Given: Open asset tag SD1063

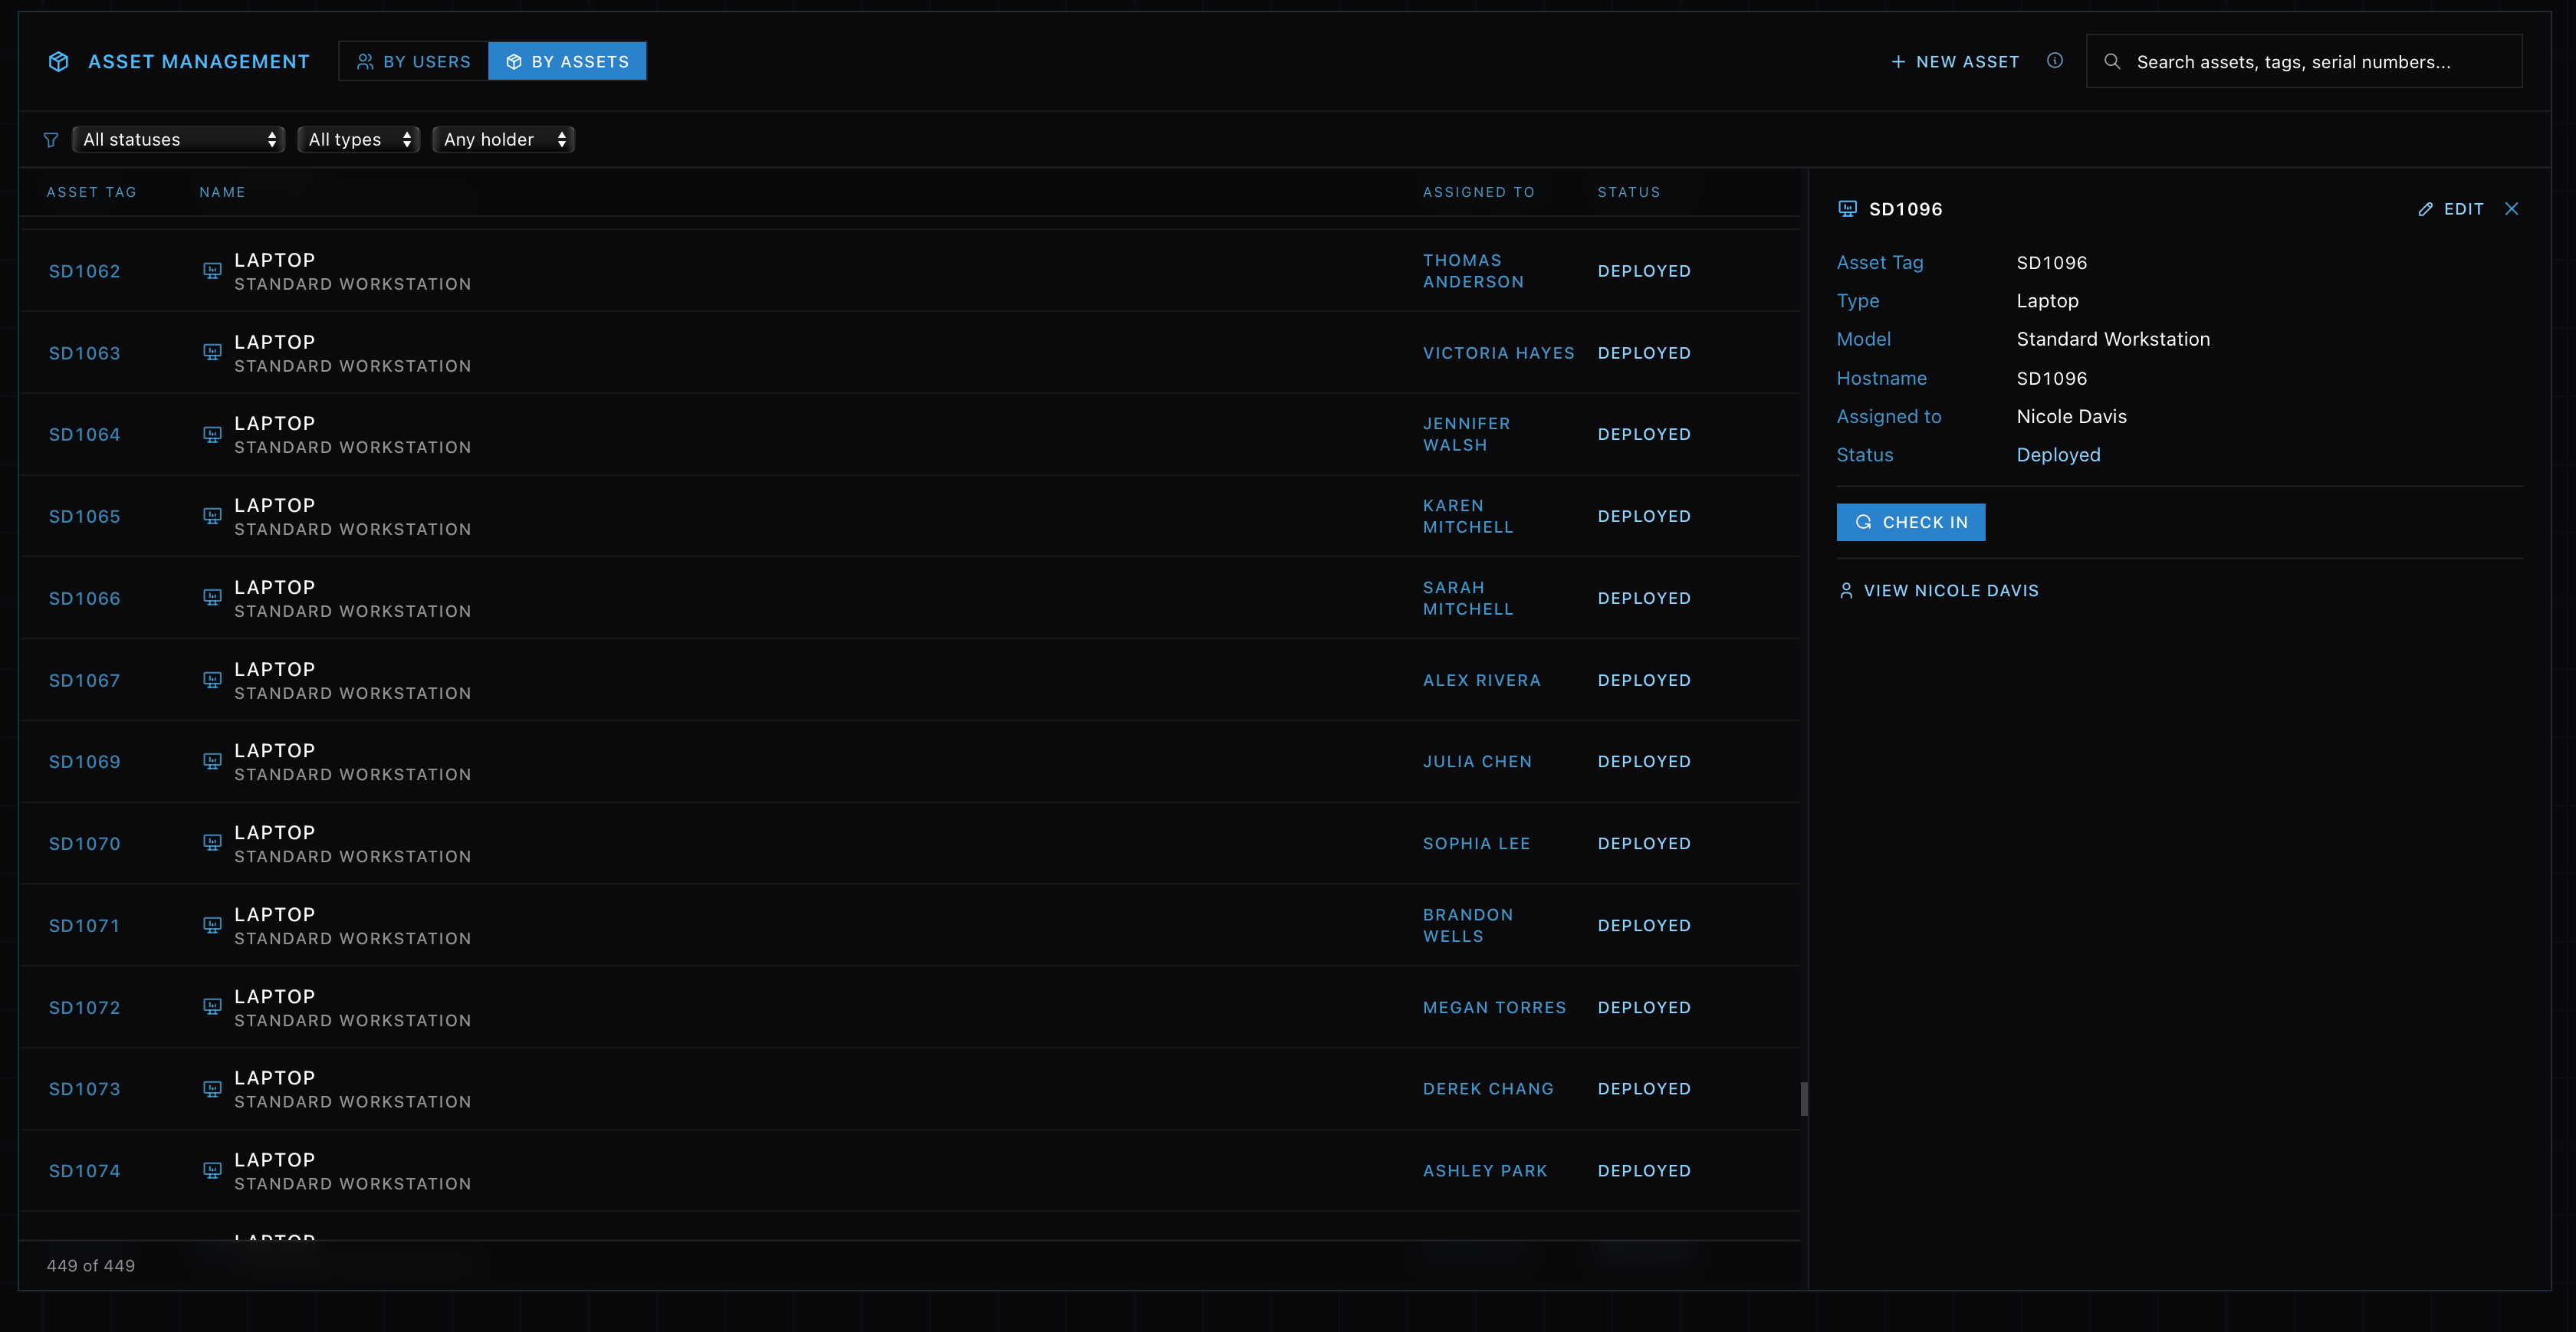Looking at the screenshot, I should [84, 354].
